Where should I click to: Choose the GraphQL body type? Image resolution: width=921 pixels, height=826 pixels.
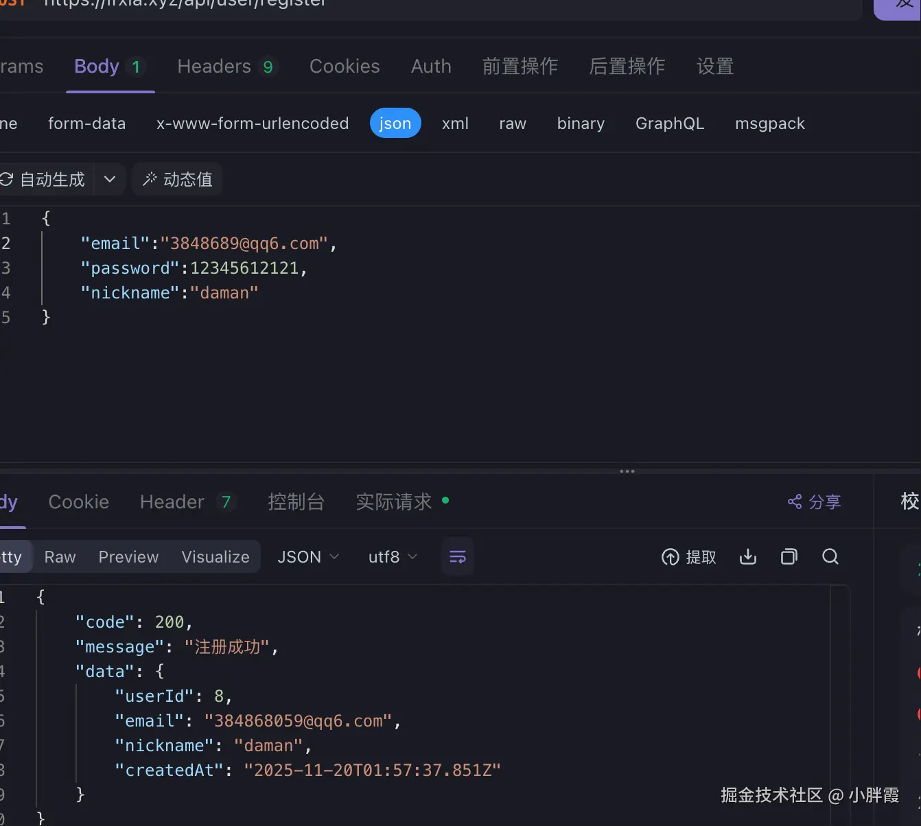pyautogui.click(x=670, y=123)
